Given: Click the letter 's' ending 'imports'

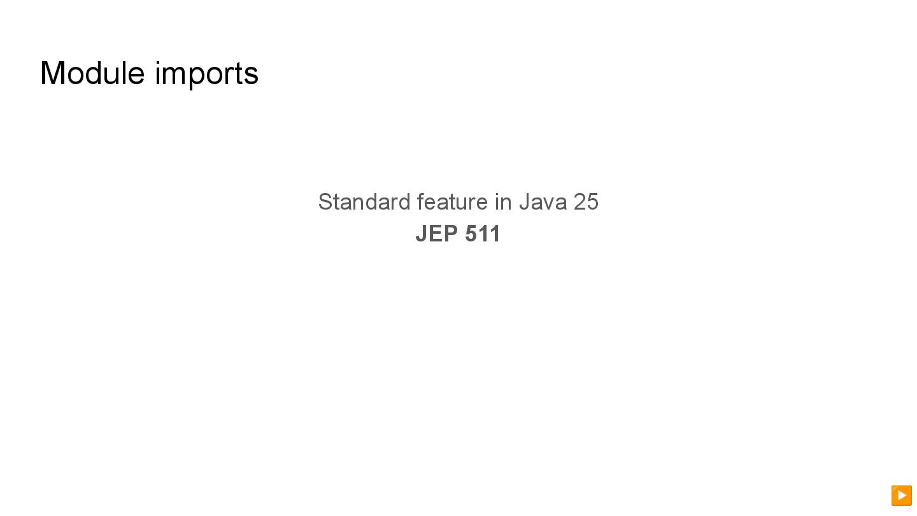Looking at the screenshot, I should click(252, 75).
